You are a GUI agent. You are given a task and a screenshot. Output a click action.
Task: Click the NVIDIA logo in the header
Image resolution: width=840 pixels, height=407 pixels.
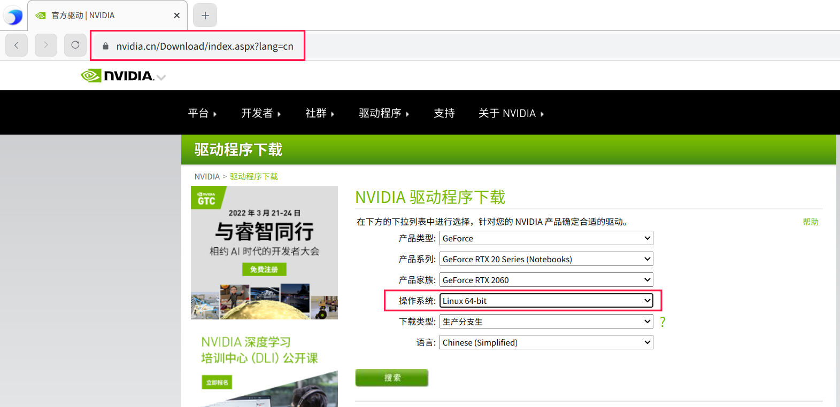tap(118, 76)
